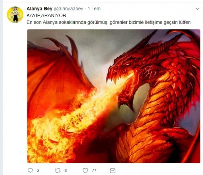203x175 pixels.
Task: Click the reply count showing 2
Action: coord(38,170)
